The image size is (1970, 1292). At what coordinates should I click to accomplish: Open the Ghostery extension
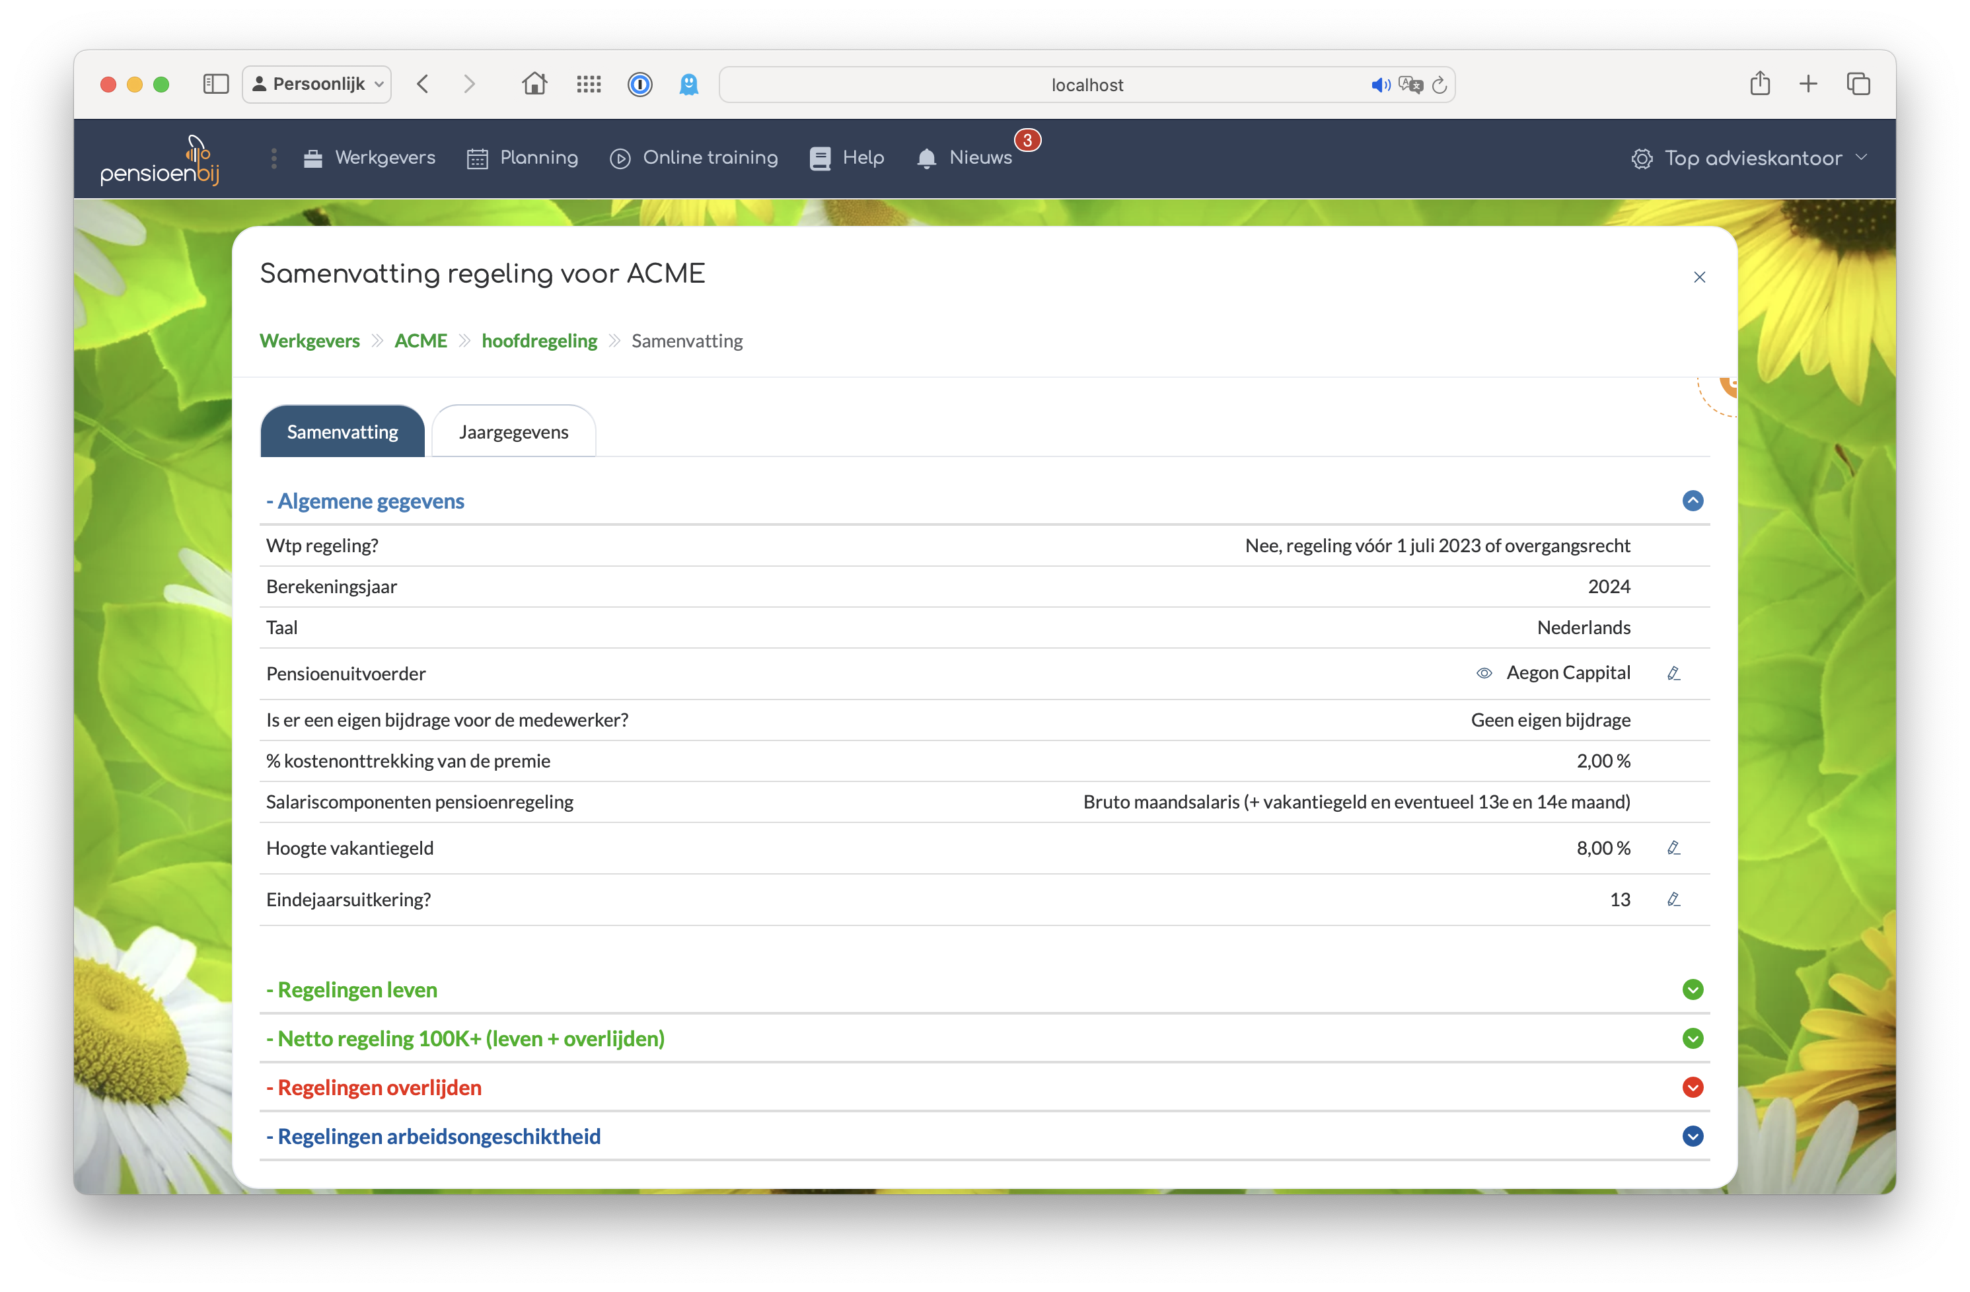[688, 84]
